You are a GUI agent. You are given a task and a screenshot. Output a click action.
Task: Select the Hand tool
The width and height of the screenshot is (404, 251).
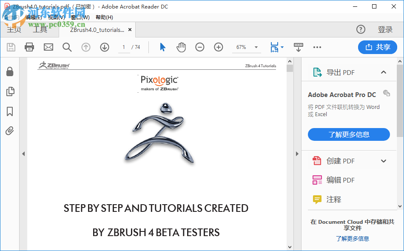pos(181,47)
